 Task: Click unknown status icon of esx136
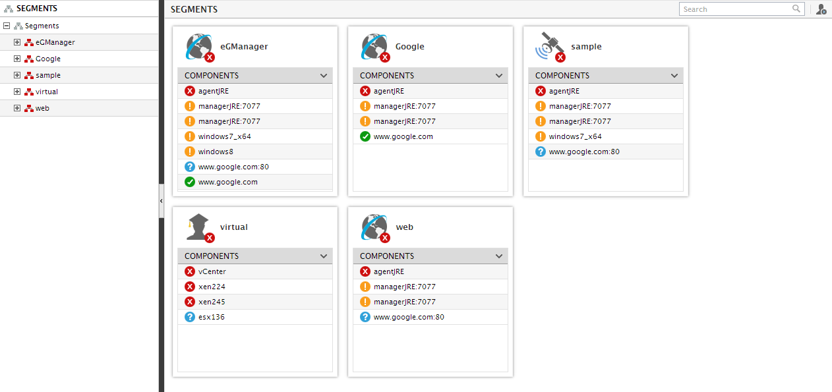190,317
